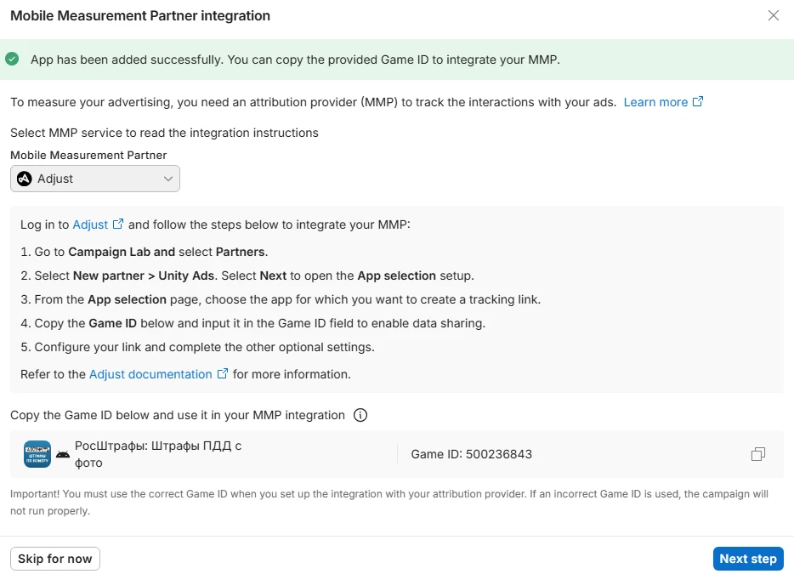Copy the Game ID with copy icon
Image resolution: width=794 pixels, height=574 pixels.
tap(758, 454)
